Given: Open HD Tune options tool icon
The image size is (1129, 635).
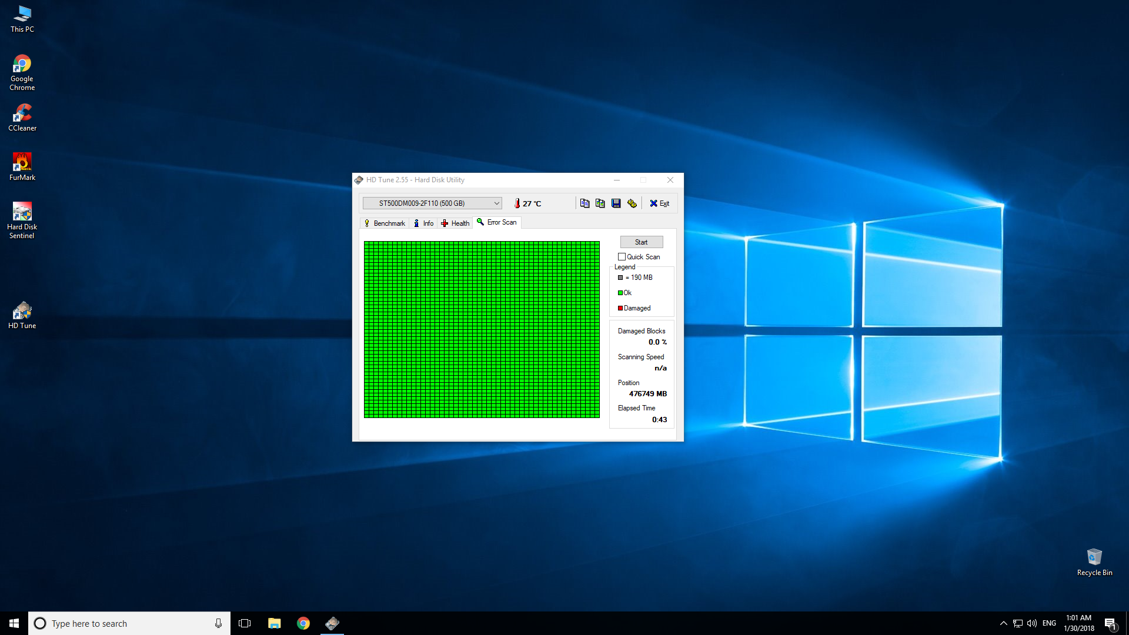Looking at the screenshot, I should tap(632, 203).
